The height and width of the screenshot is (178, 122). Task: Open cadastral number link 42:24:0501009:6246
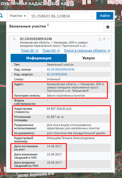(60, 69)
